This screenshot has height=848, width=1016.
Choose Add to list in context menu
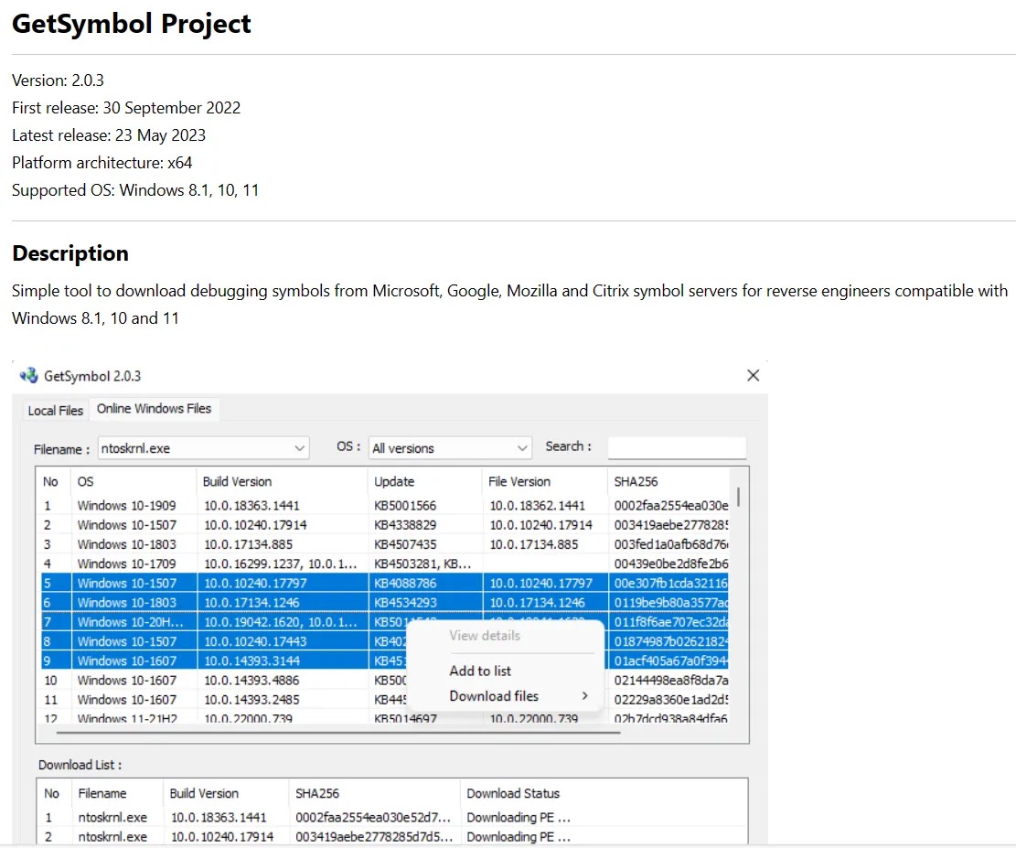[480, 671]
